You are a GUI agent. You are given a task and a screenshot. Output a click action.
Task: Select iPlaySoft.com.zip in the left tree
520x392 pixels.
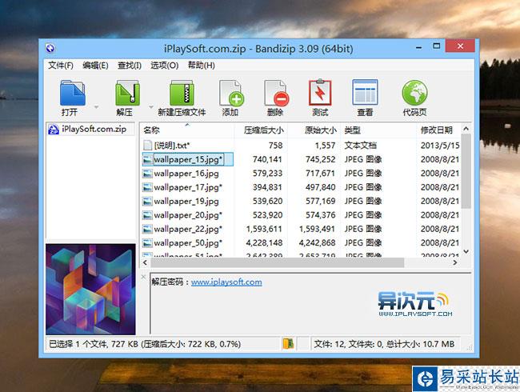[94, 129]
